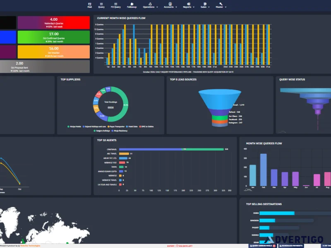
Task: Select the DUBAI progress bar in Top Selling Destinations
Action: coord(295,213)
